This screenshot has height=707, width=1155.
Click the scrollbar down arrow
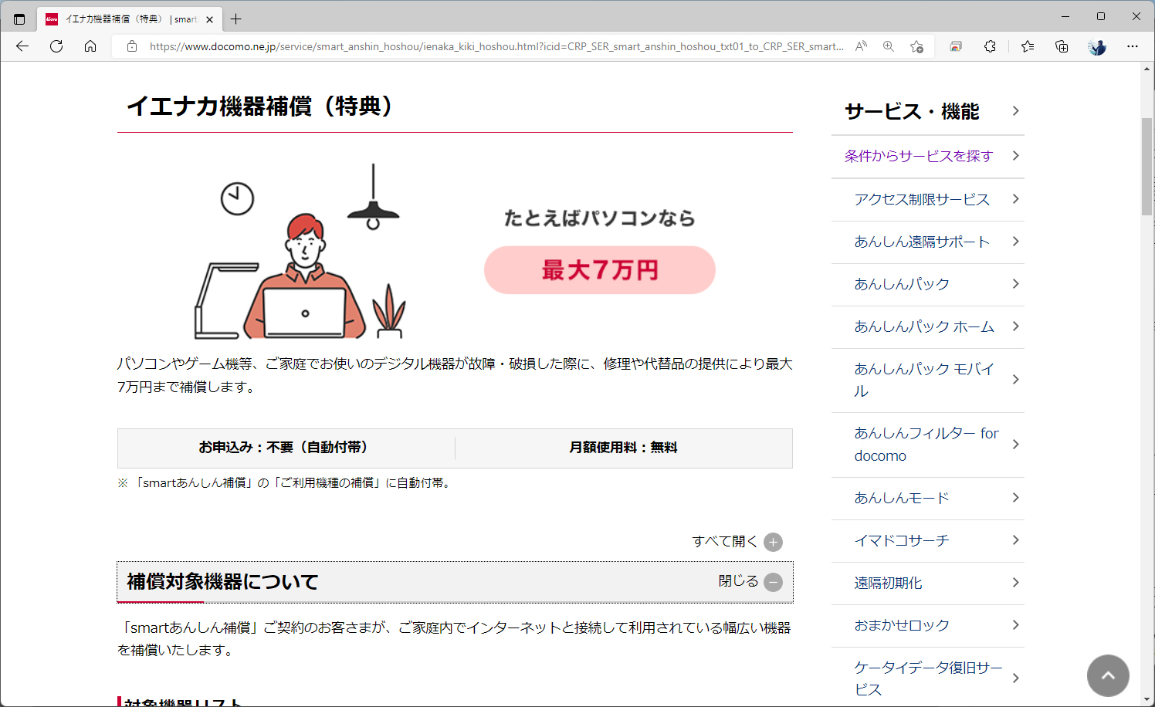[1147, 699]
